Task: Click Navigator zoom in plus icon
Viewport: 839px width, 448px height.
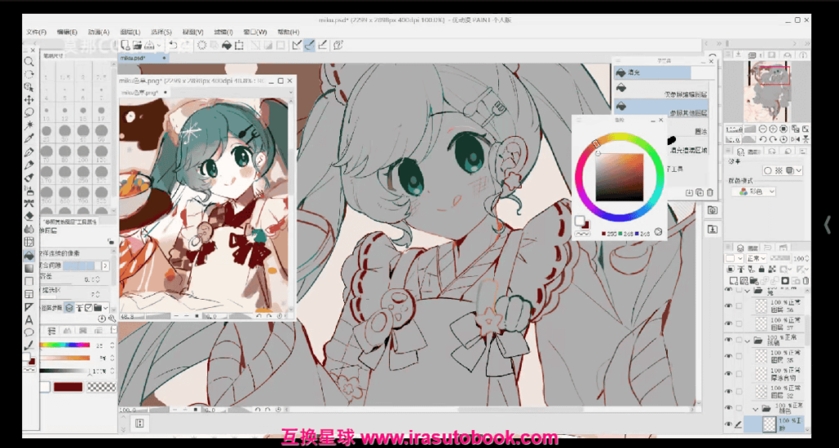Action: pos(773,129)
